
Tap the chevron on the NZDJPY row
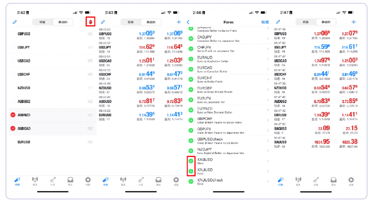click(268, 151)
